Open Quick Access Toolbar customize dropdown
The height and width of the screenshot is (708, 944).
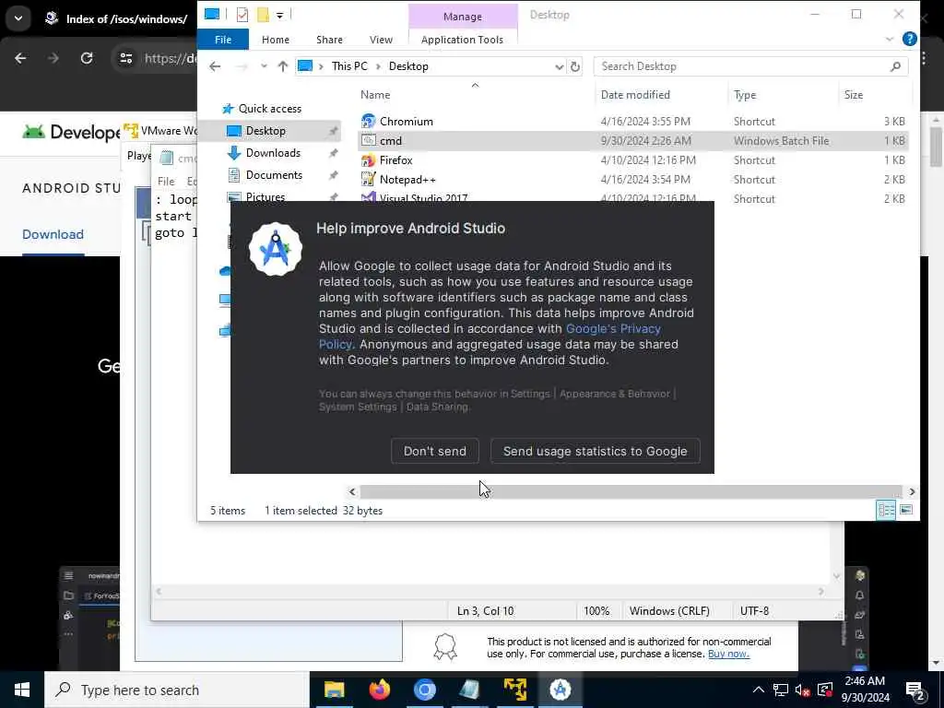click(280, 15)
